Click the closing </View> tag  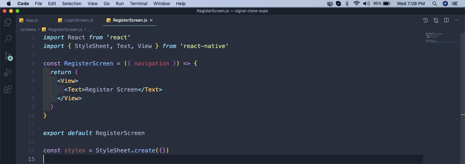coord(69,98)
